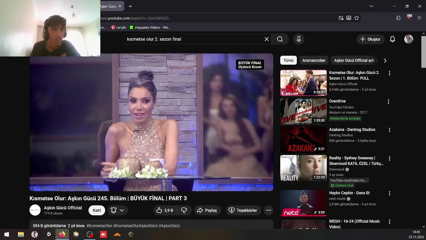Click the magnifier search button
Viewport: 426px width, 240px height.
[280, 39]
